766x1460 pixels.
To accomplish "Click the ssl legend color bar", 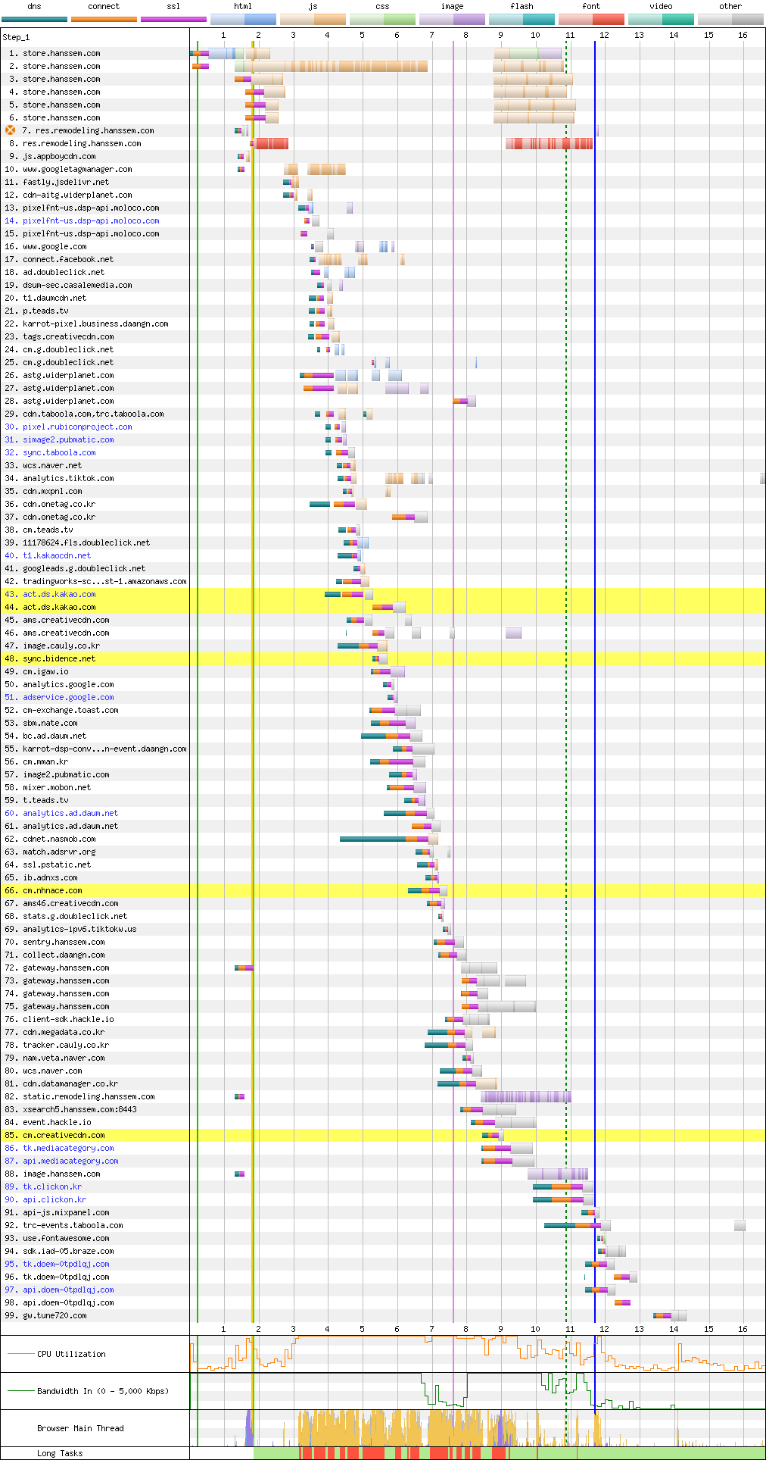I will [x=173, y=19].
